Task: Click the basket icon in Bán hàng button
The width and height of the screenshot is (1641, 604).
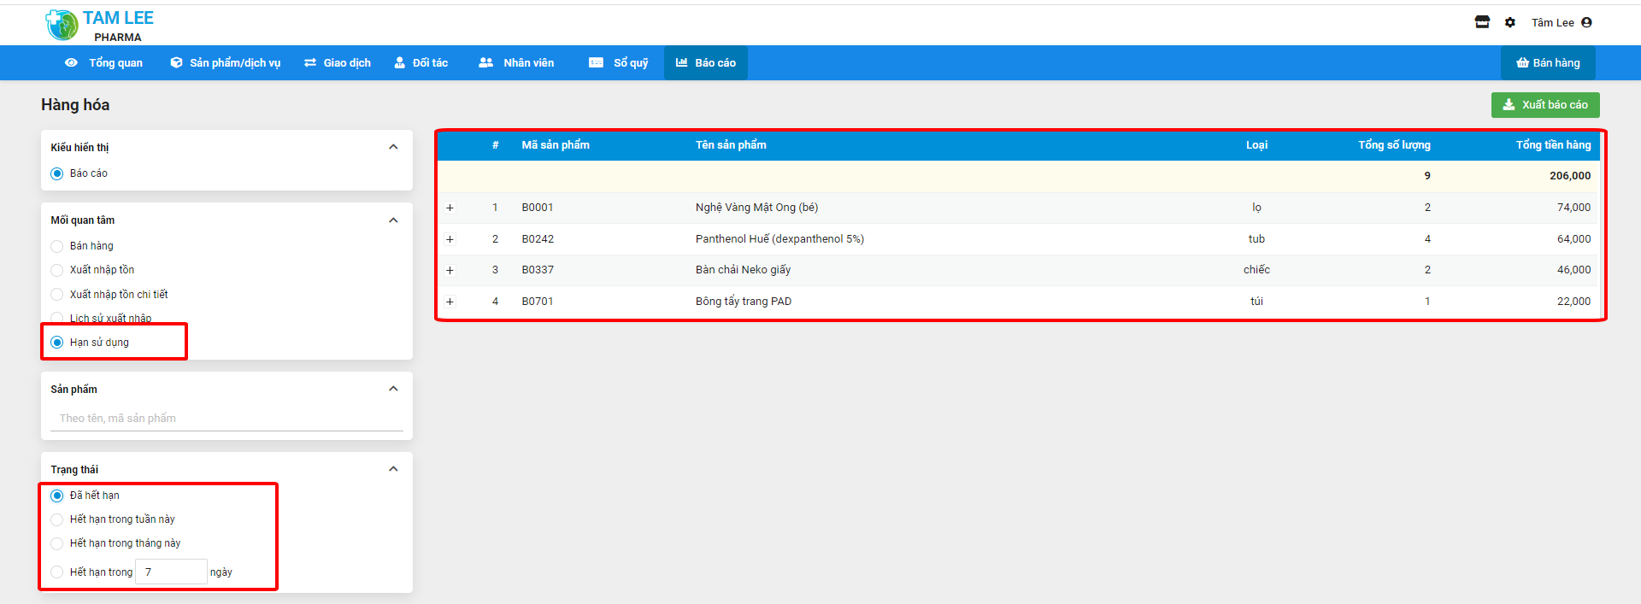Action: [x=1522, y=62]
